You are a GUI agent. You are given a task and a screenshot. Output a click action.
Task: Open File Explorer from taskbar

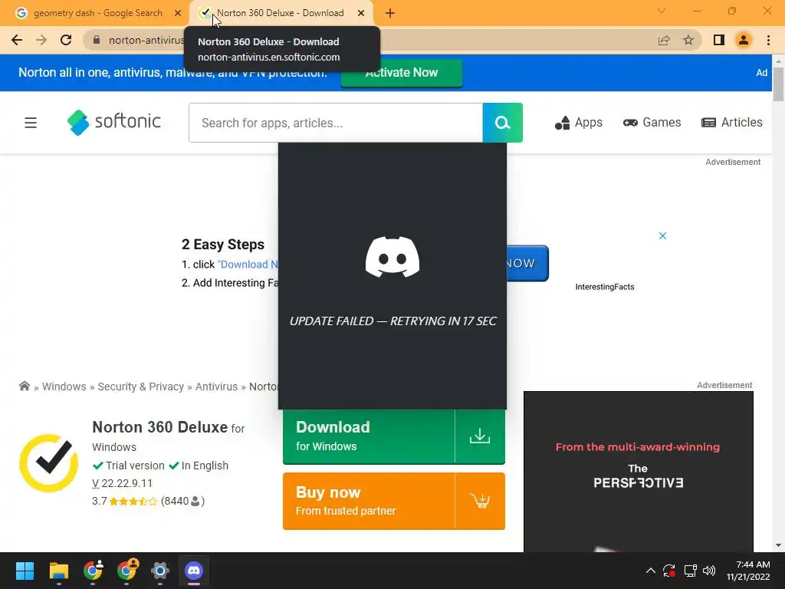[x=58, y=571]
